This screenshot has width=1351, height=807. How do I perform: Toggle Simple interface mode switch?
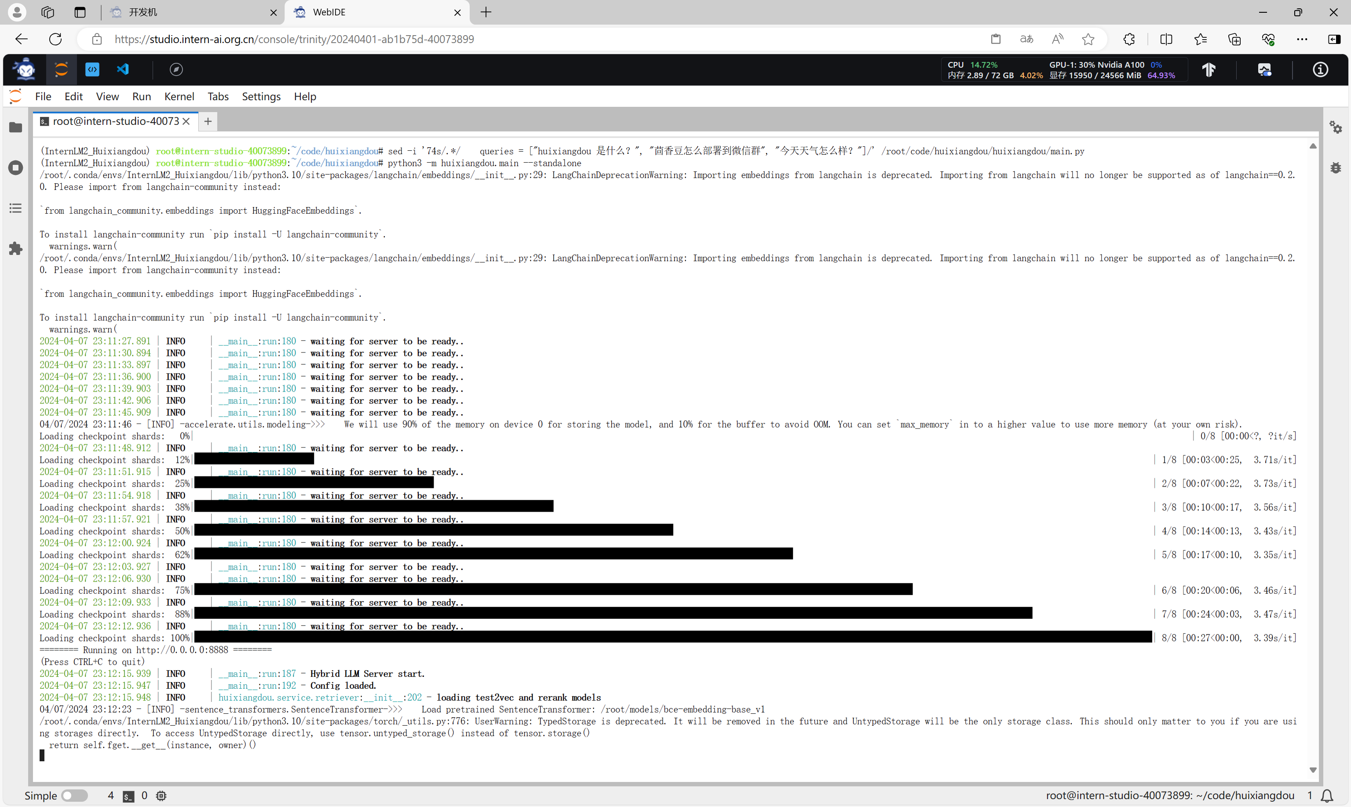tap(74, 796)
